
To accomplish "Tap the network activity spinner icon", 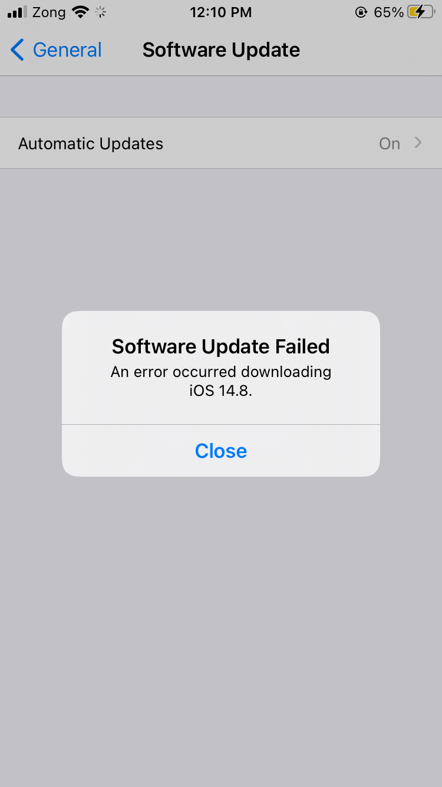I will [x=101, y=12].
